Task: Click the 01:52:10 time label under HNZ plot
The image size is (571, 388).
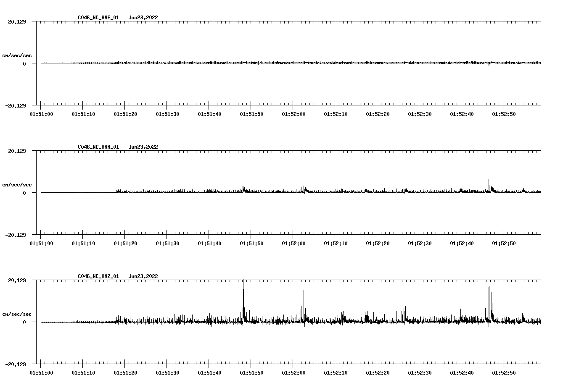Action: (x=336, y=372)
